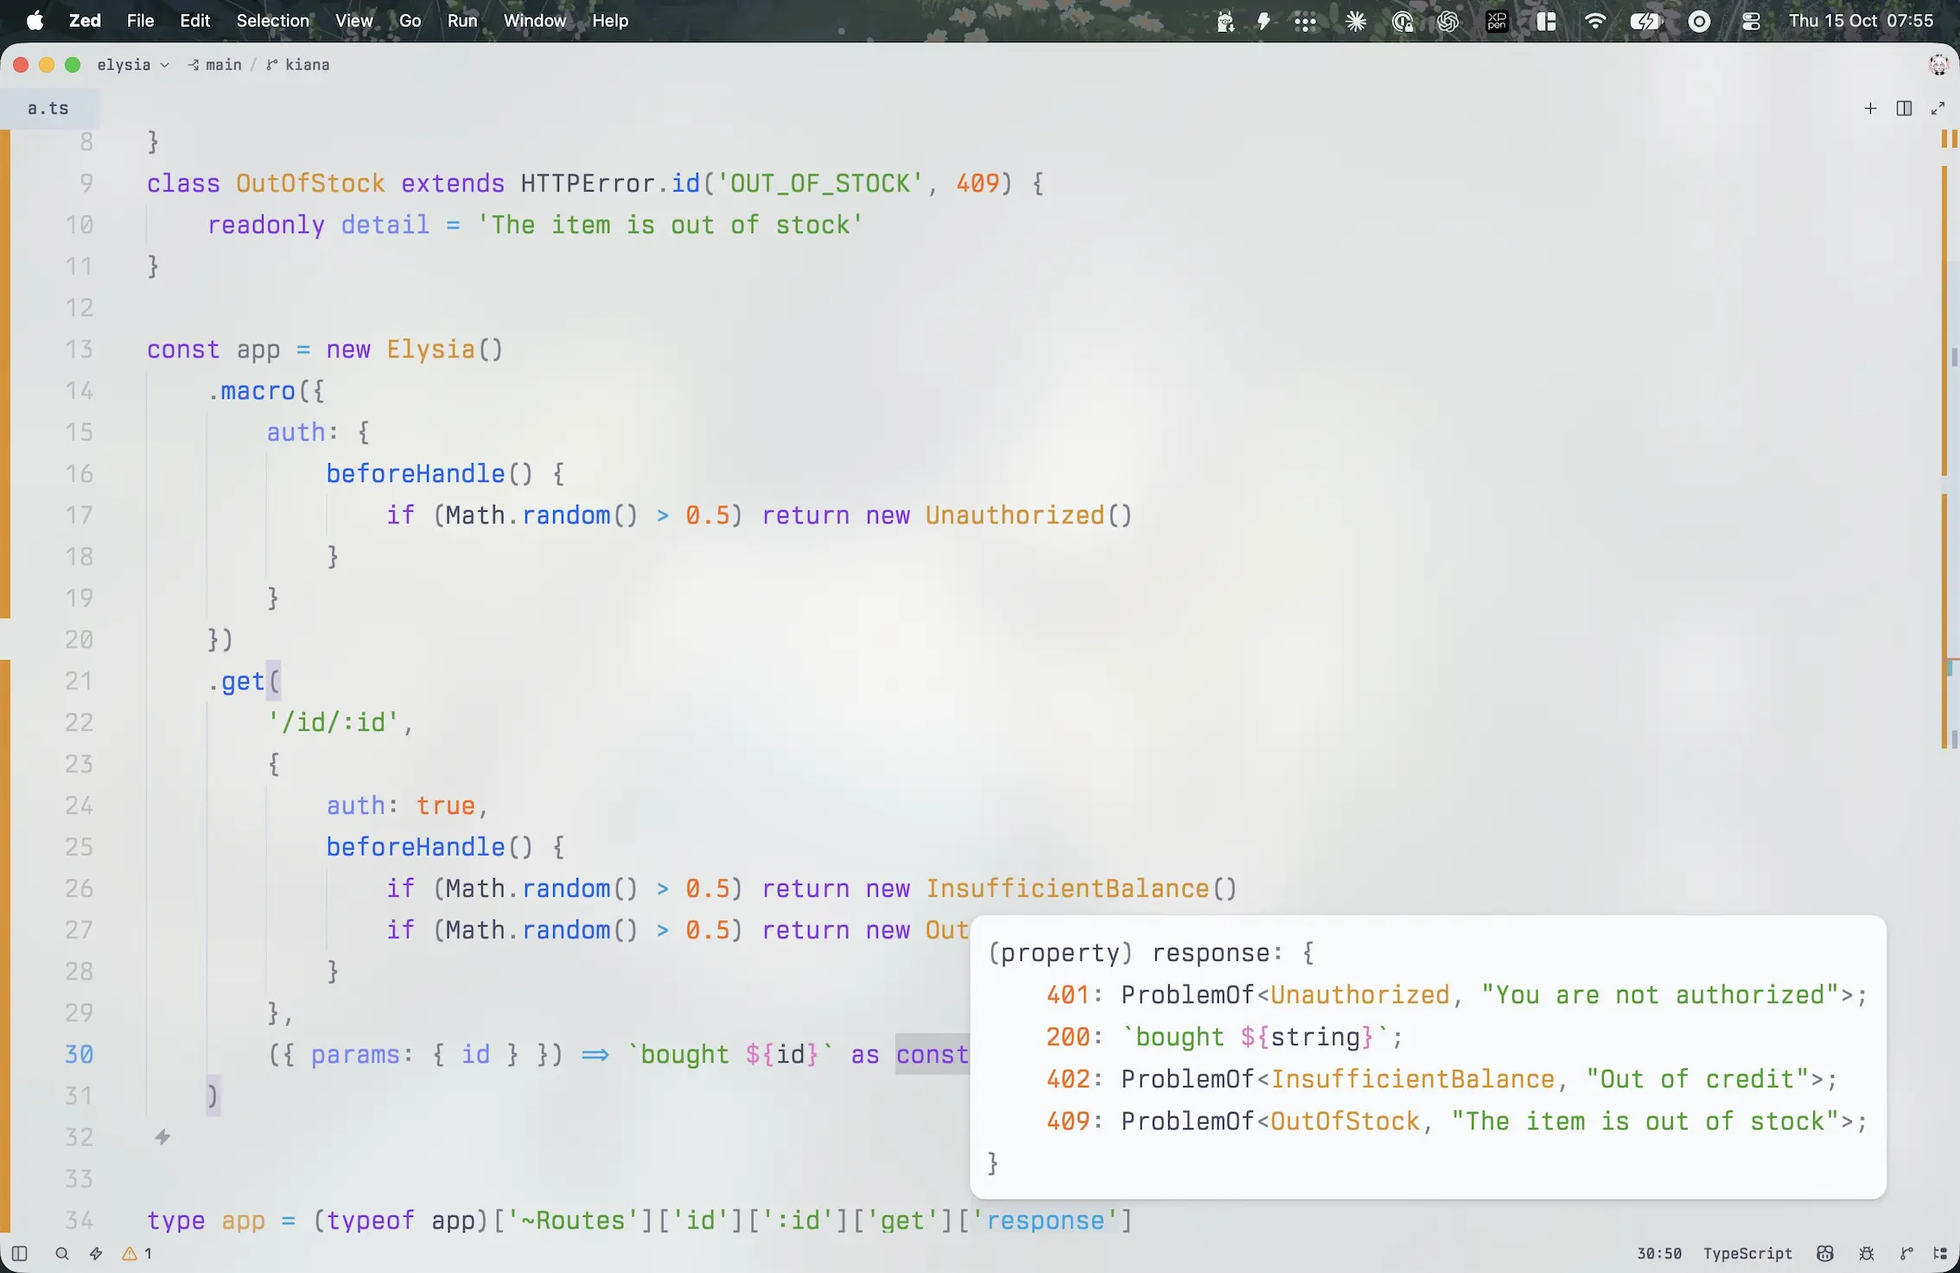Click 'response' key on line 34
The width and height of the screenshot is (1960, 1273).
pos(1045,1220)
